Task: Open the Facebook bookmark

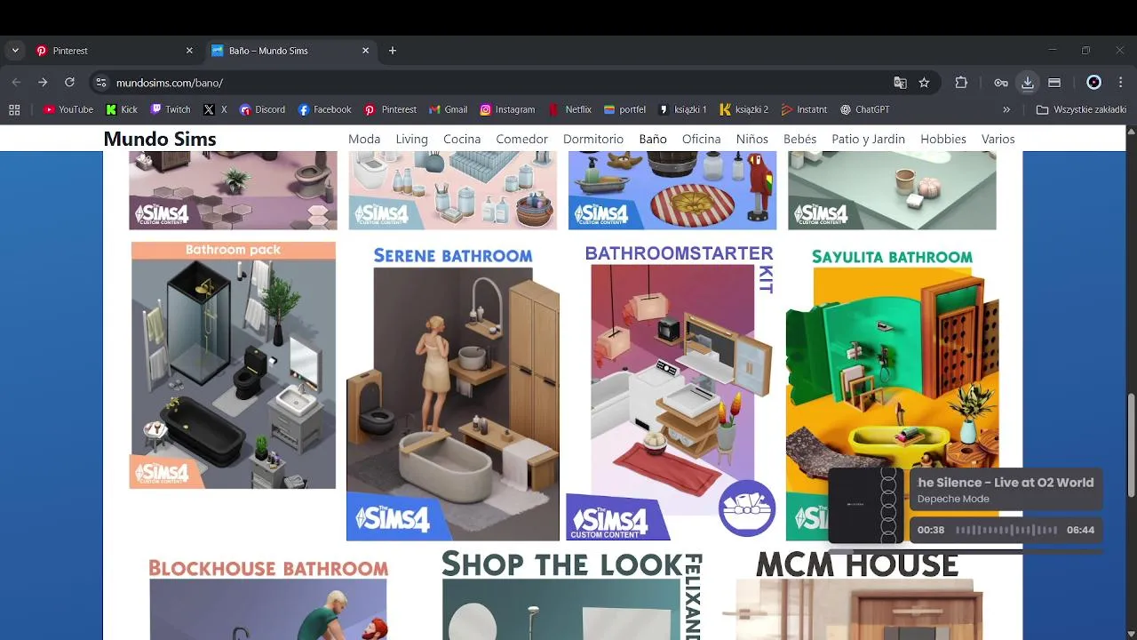Action: point(324,109)
